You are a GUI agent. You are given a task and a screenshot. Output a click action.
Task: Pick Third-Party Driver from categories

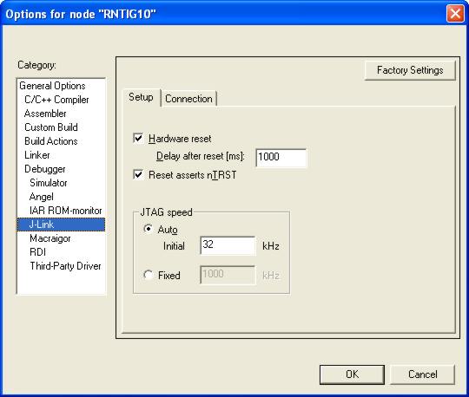65,266
